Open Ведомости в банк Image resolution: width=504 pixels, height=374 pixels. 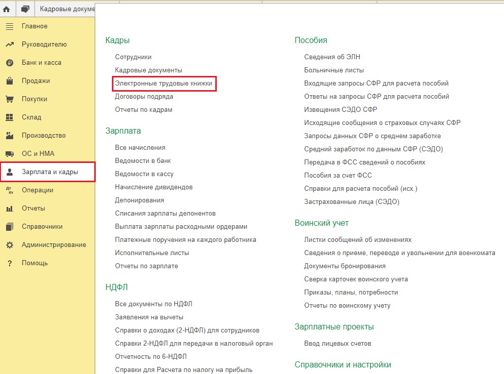click(143, 160)
